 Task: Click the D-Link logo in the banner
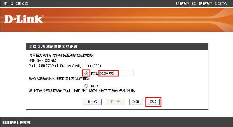pos(24,19)
